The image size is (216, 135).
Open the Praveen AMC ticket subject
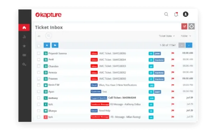pyautogui.click(x=113, y=78)
